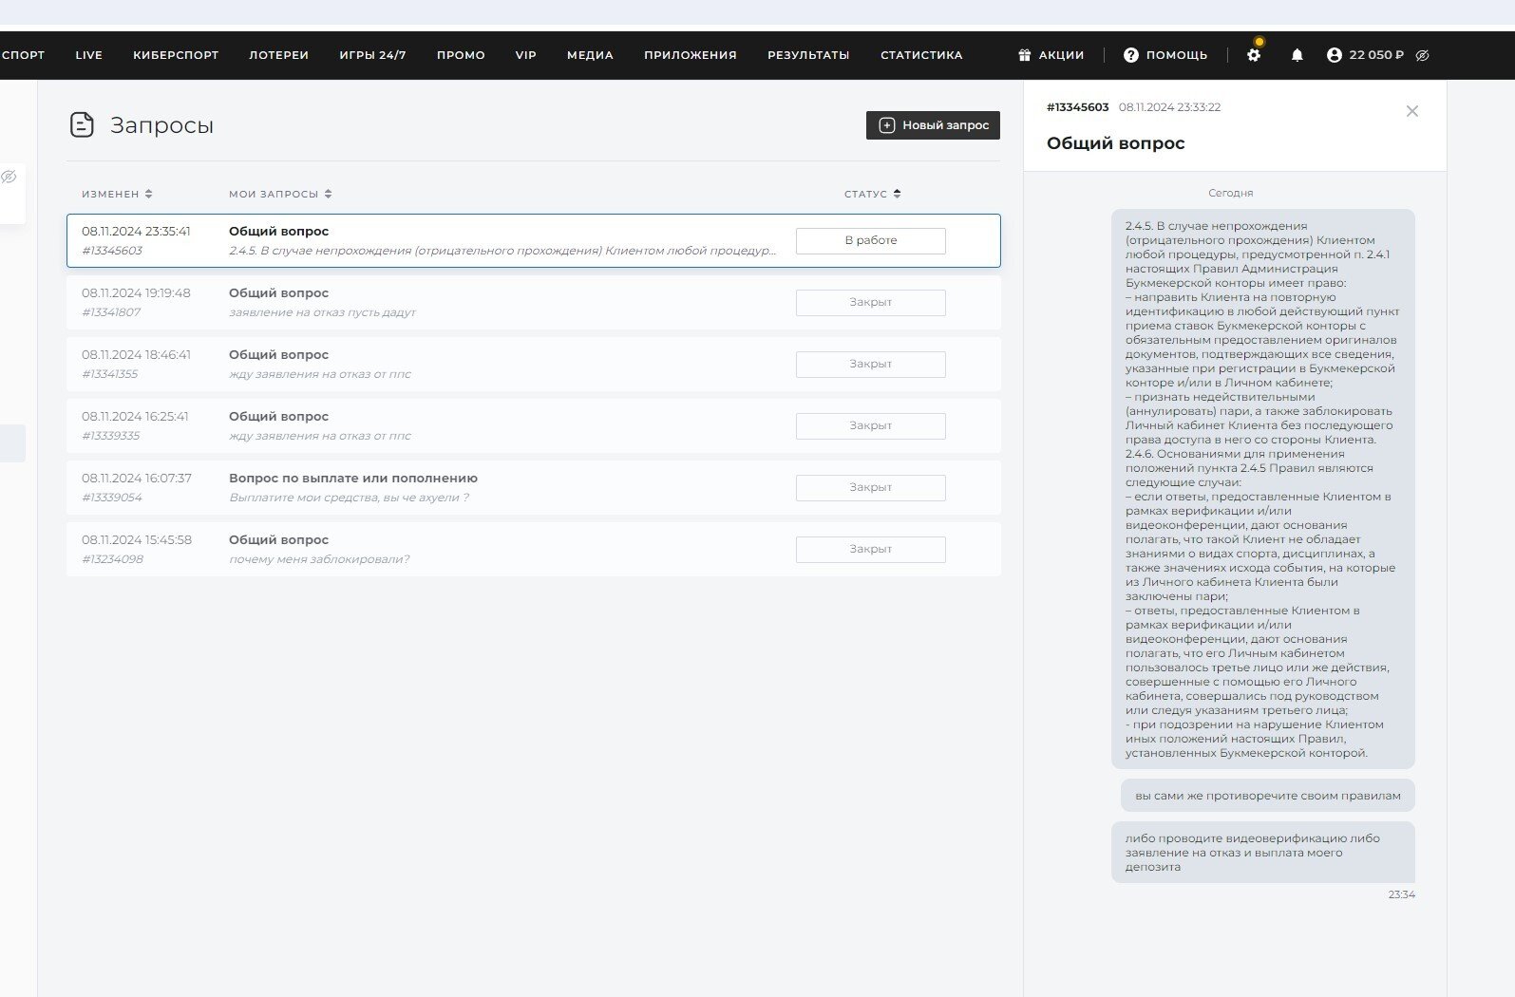Open the user account profile icon
Viewport: 1515px width, 997px height.
(1335, 55)
